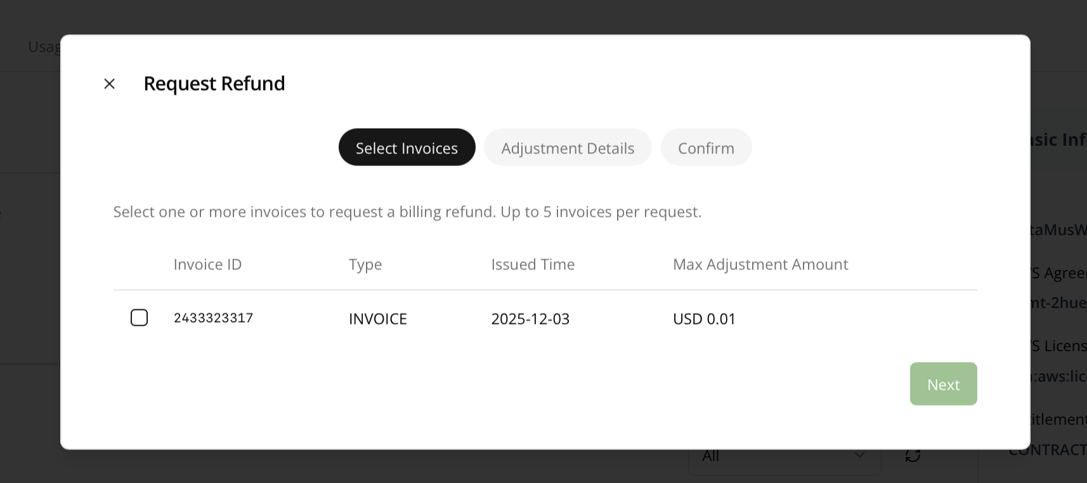Viewport: 1087px width, 483px height.
Task: Open the Confirm step
Action: tap(706, 147)
